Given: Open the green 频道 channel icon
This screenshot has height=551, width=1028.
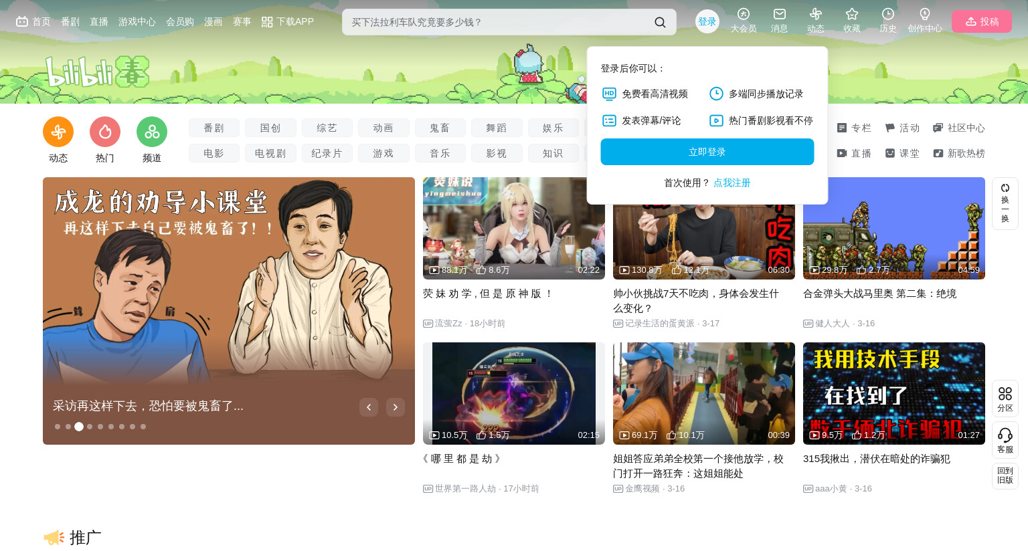Looking at the screenshot, I should (x=152, y=132).
